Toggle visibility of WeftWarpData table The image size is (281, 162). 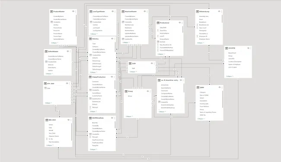112,118
